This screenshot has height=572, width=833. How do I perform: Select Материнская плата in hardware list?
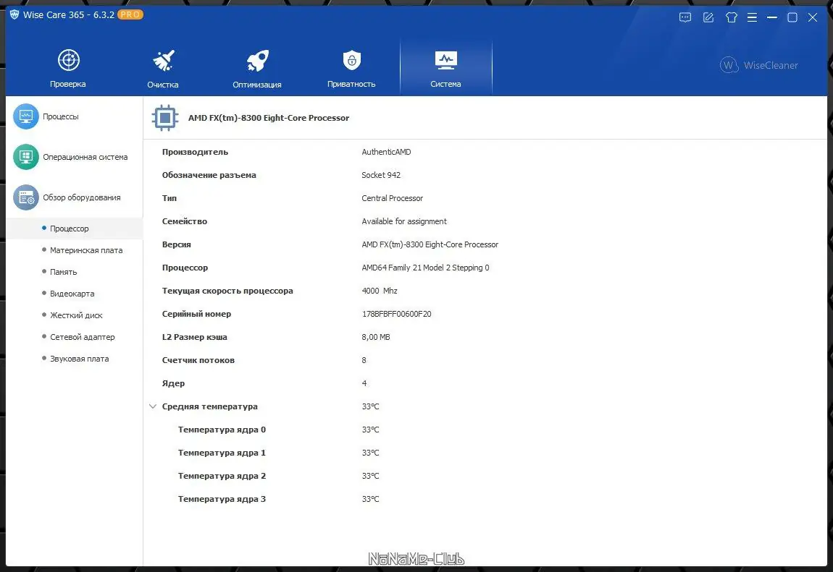pyautogui.click(x=86, y=250)
